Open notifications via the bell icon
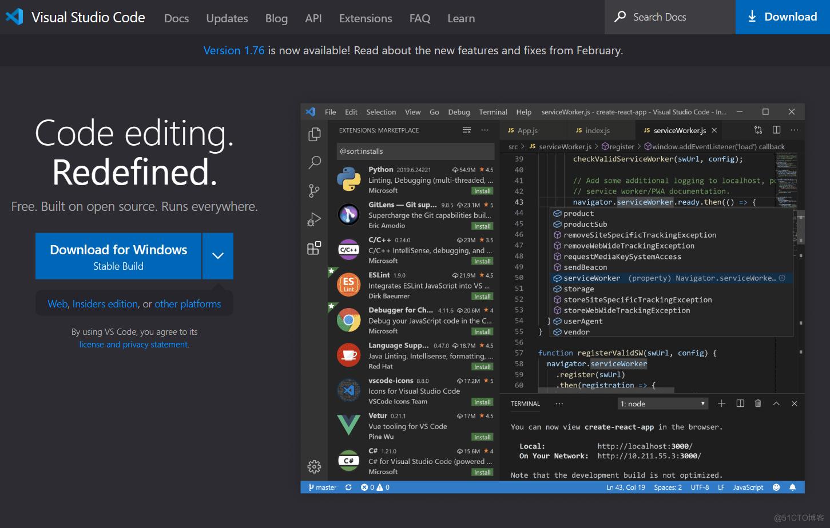This screenshot has height=528, width=830. coord(793,487)
